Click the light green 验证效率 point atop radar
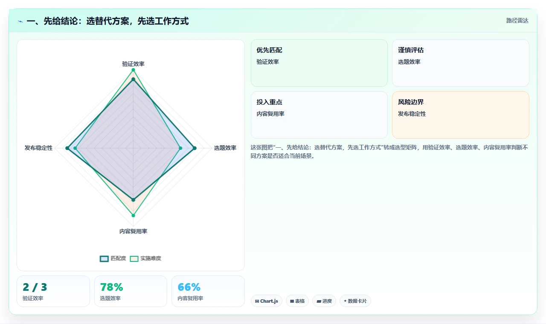546x324 pixels. [x=133, y=70]
